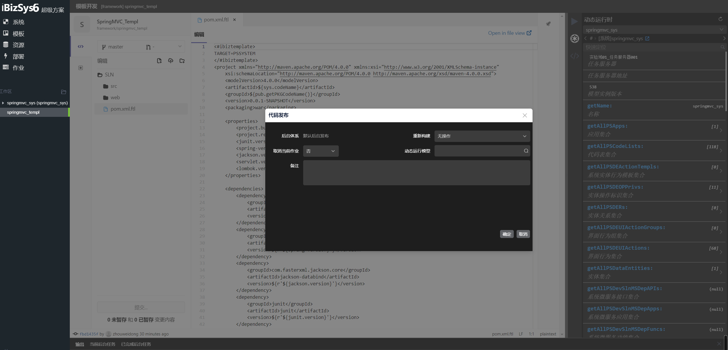728x350 pixels.
Task: Click the new folder icon in the 编辑 toolbar
Action: click(x=182, y=61)
